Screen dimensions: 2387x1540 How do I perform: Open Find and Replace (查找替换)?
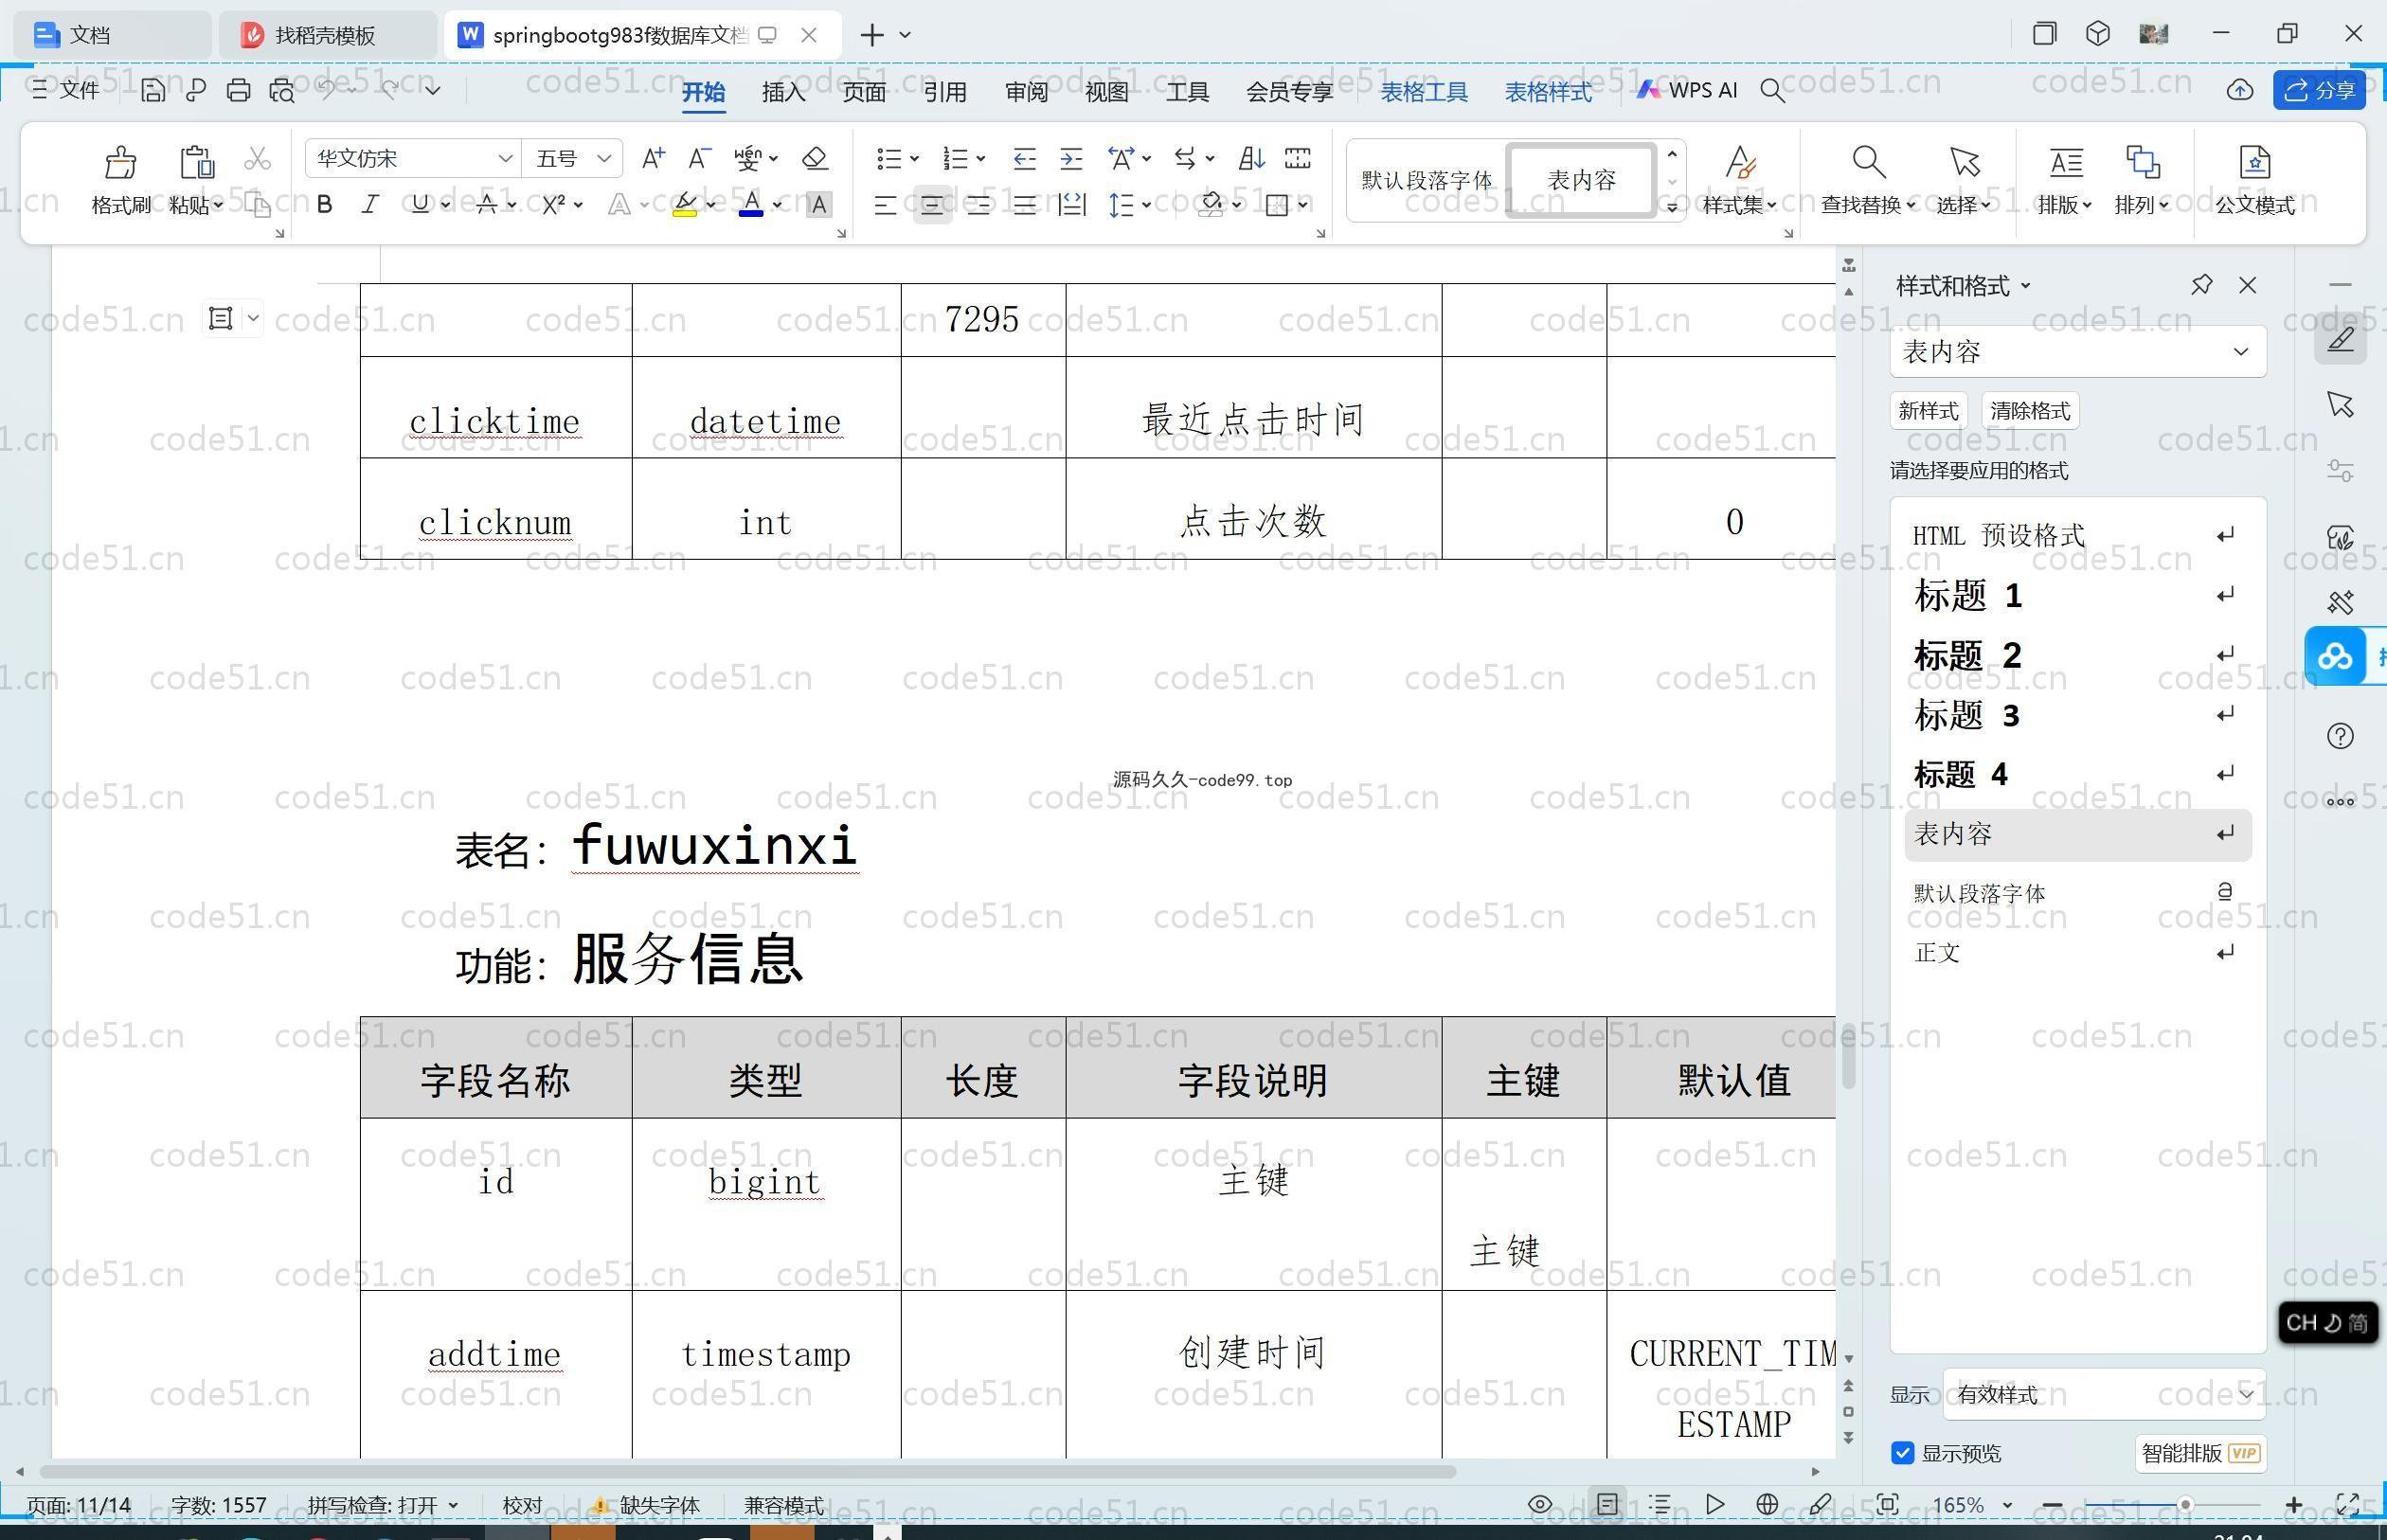click(x=1867, y=180)
